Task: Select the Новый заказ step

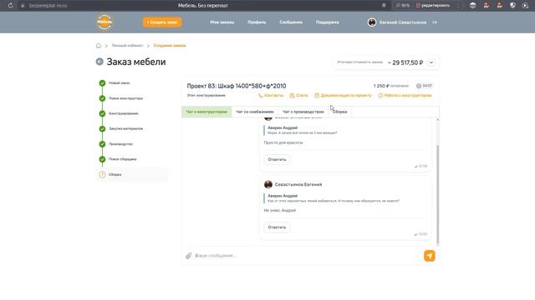Action: [119, 83]
